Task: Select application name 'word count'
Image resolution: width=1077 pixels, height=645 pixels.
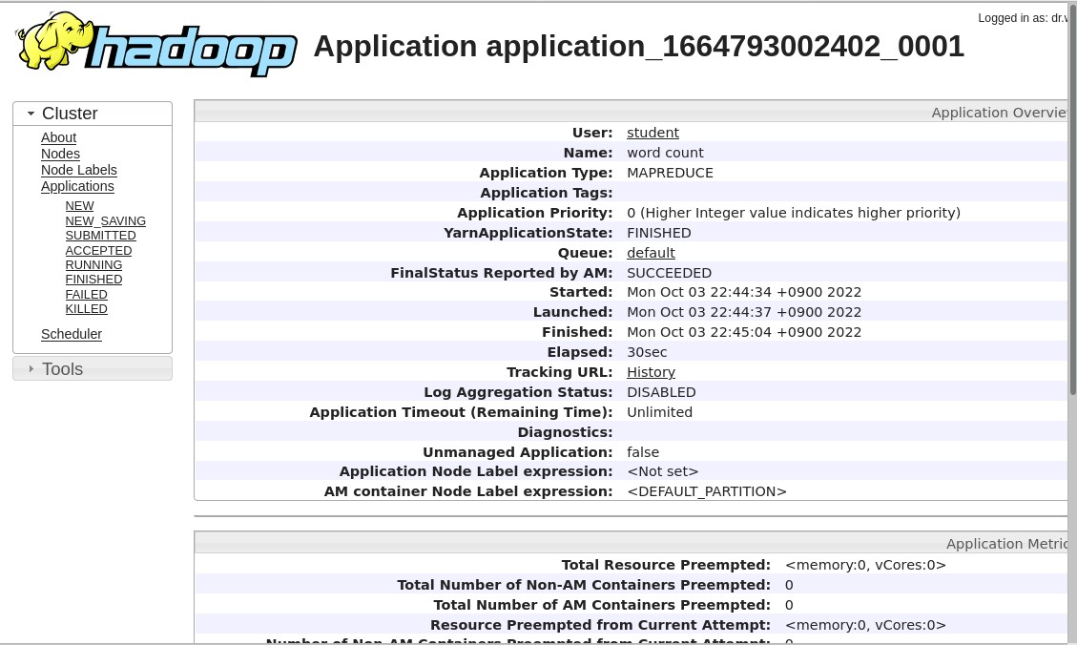Action: [665, 153]
